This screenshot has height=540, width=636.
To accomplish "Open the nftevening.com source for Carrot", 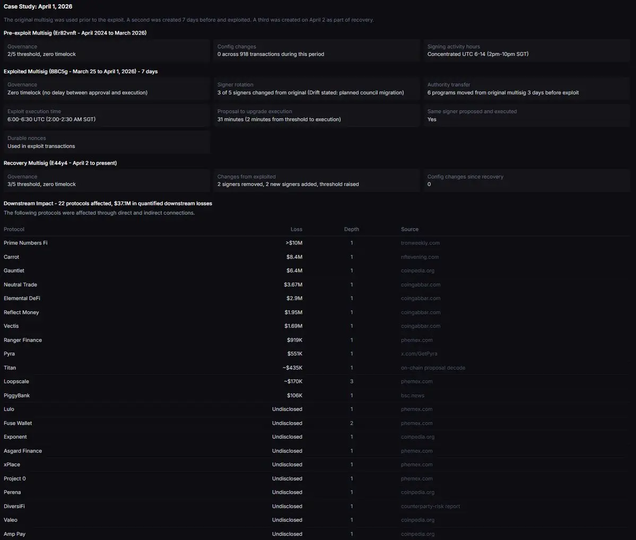I will 420,257.
